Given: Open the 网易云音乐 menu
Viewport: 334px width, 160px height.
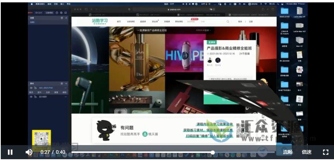Looking at the screenshot, I should (x=40, y=4).
